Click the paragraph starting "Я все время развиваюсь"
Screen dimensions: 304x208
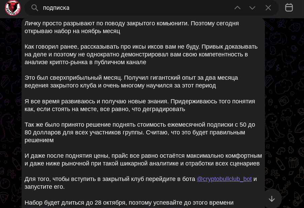pyautogui.click(x=140, y=105)
